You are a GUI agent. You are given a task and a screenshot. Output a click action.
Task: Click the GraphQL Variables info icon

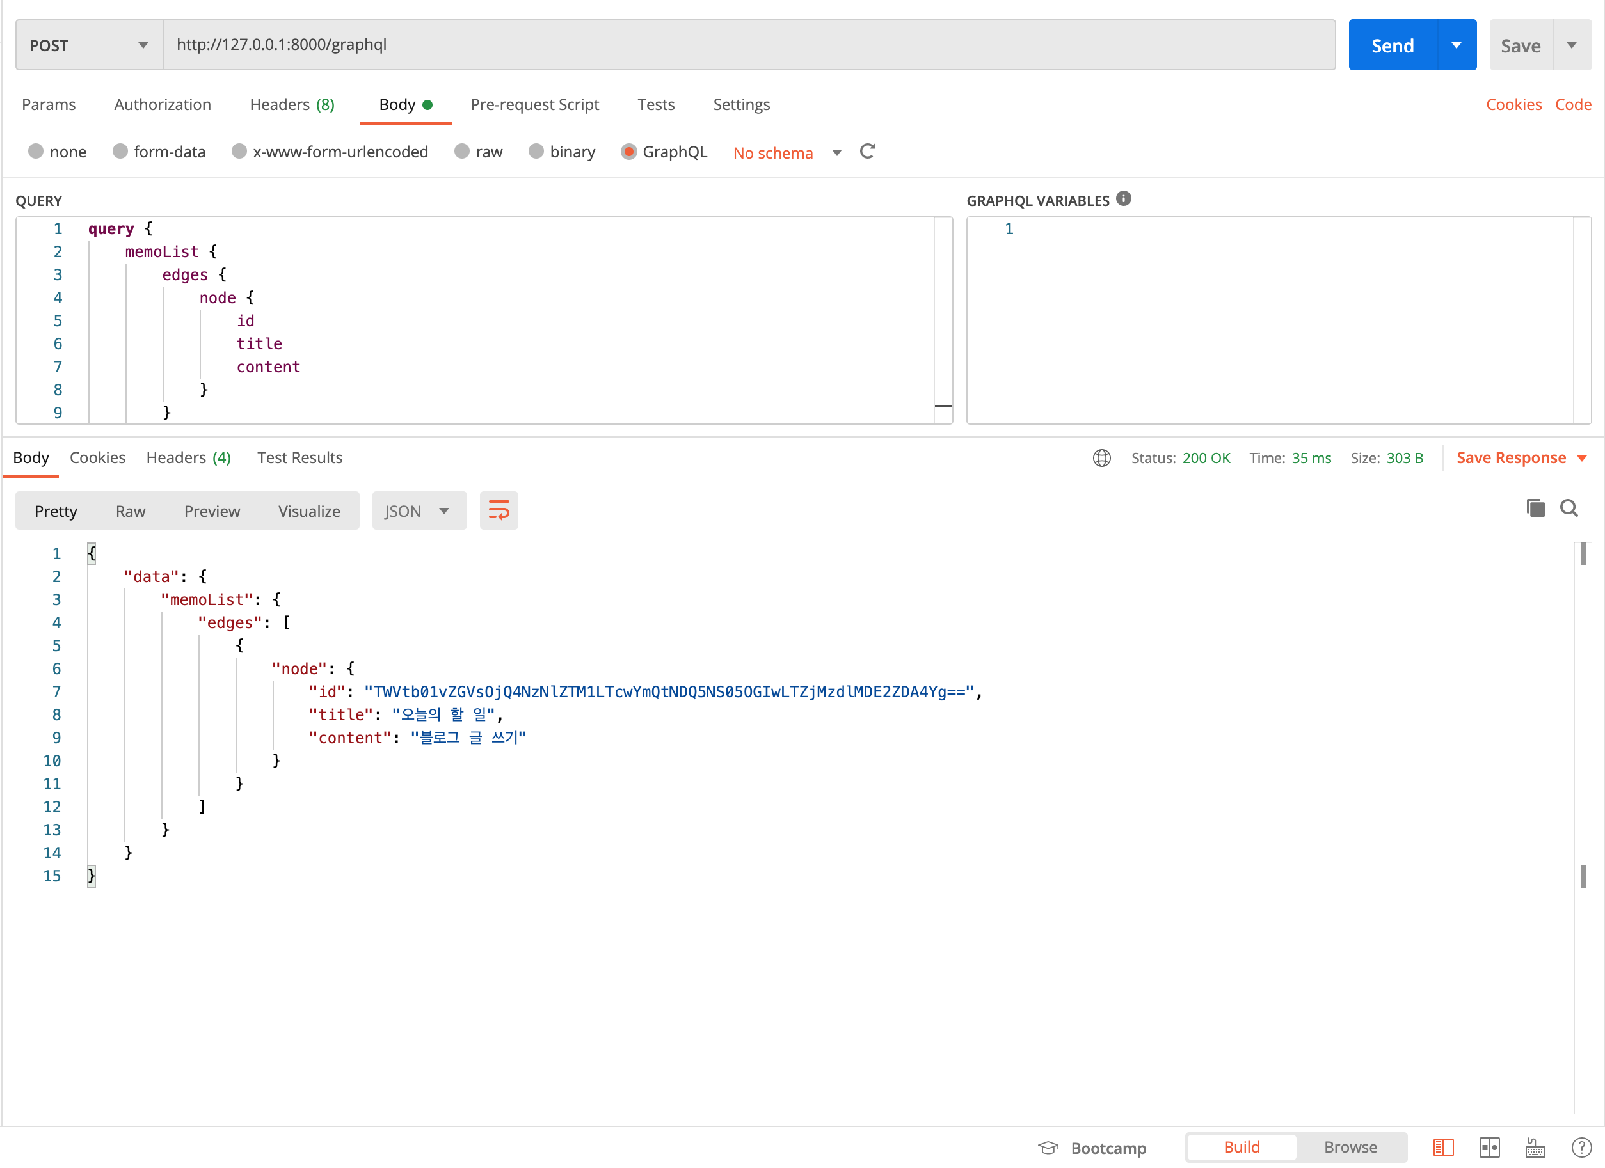point(1123,199)
